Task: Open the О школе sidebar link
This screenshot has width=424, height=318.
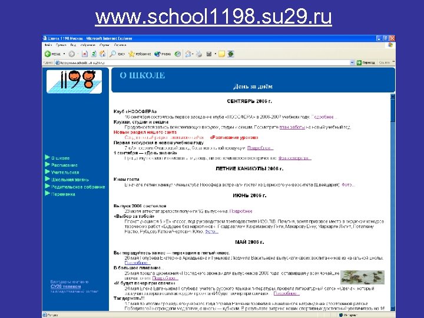Action: pos(60,158)
